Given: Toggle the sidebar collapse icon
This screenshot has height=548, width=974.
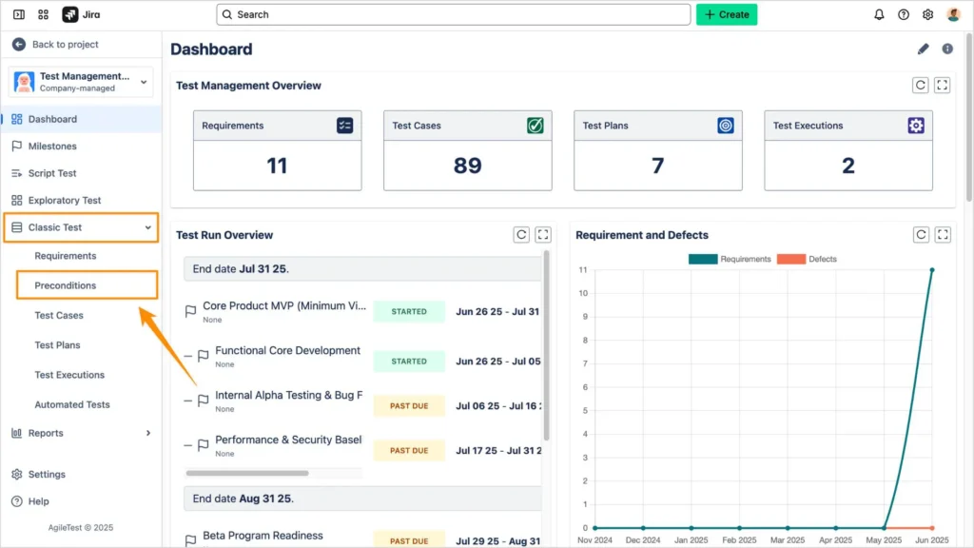Looking at the screenshot, I should tap(19, 14).
